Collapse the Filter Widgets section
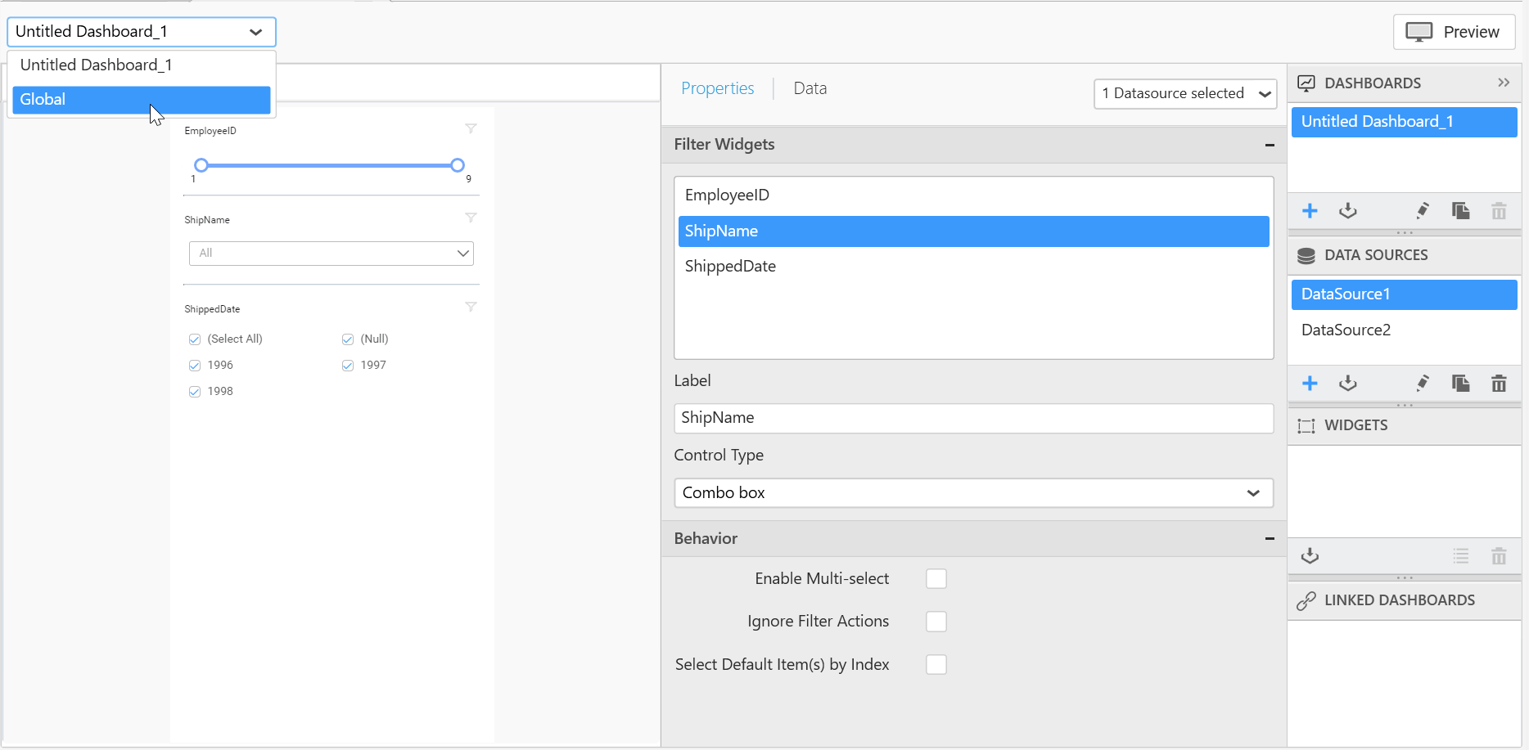The width and height of the screenshot is (1529, 750). click(x=1270, y=145)
